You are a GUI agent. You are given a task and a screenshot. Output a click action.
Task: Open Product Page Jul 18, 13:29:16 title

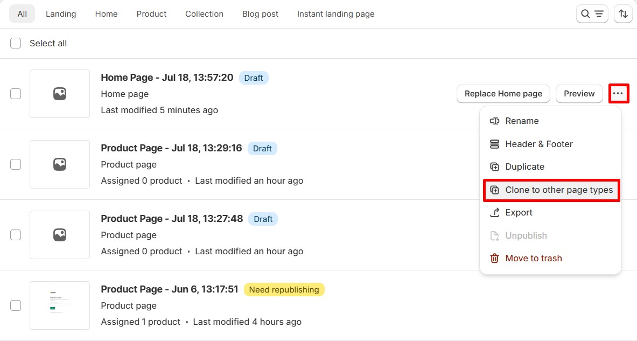(x=171, y=148)
